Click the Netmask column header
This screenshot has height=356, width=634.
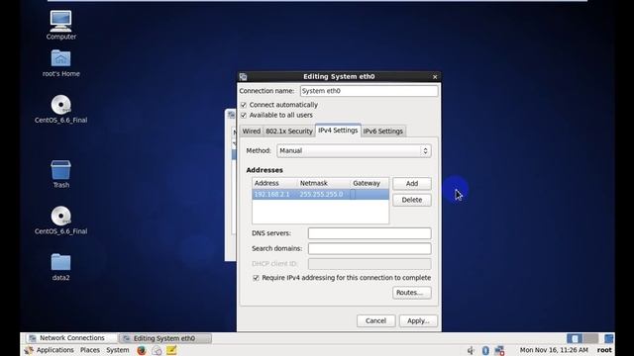pos(324,183)
